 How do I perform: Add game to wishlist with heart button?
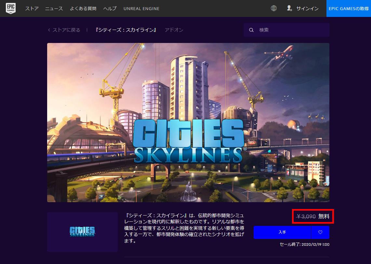pos(320,232)
